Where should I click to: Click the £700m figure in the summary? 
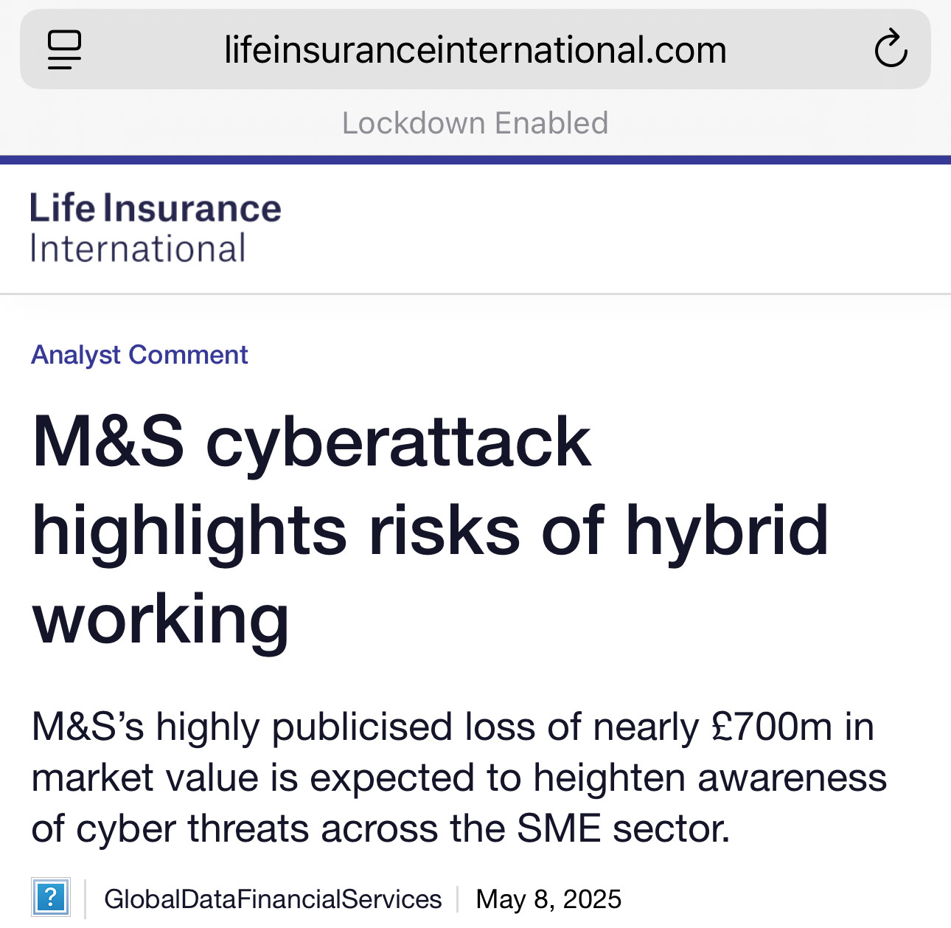772,727
